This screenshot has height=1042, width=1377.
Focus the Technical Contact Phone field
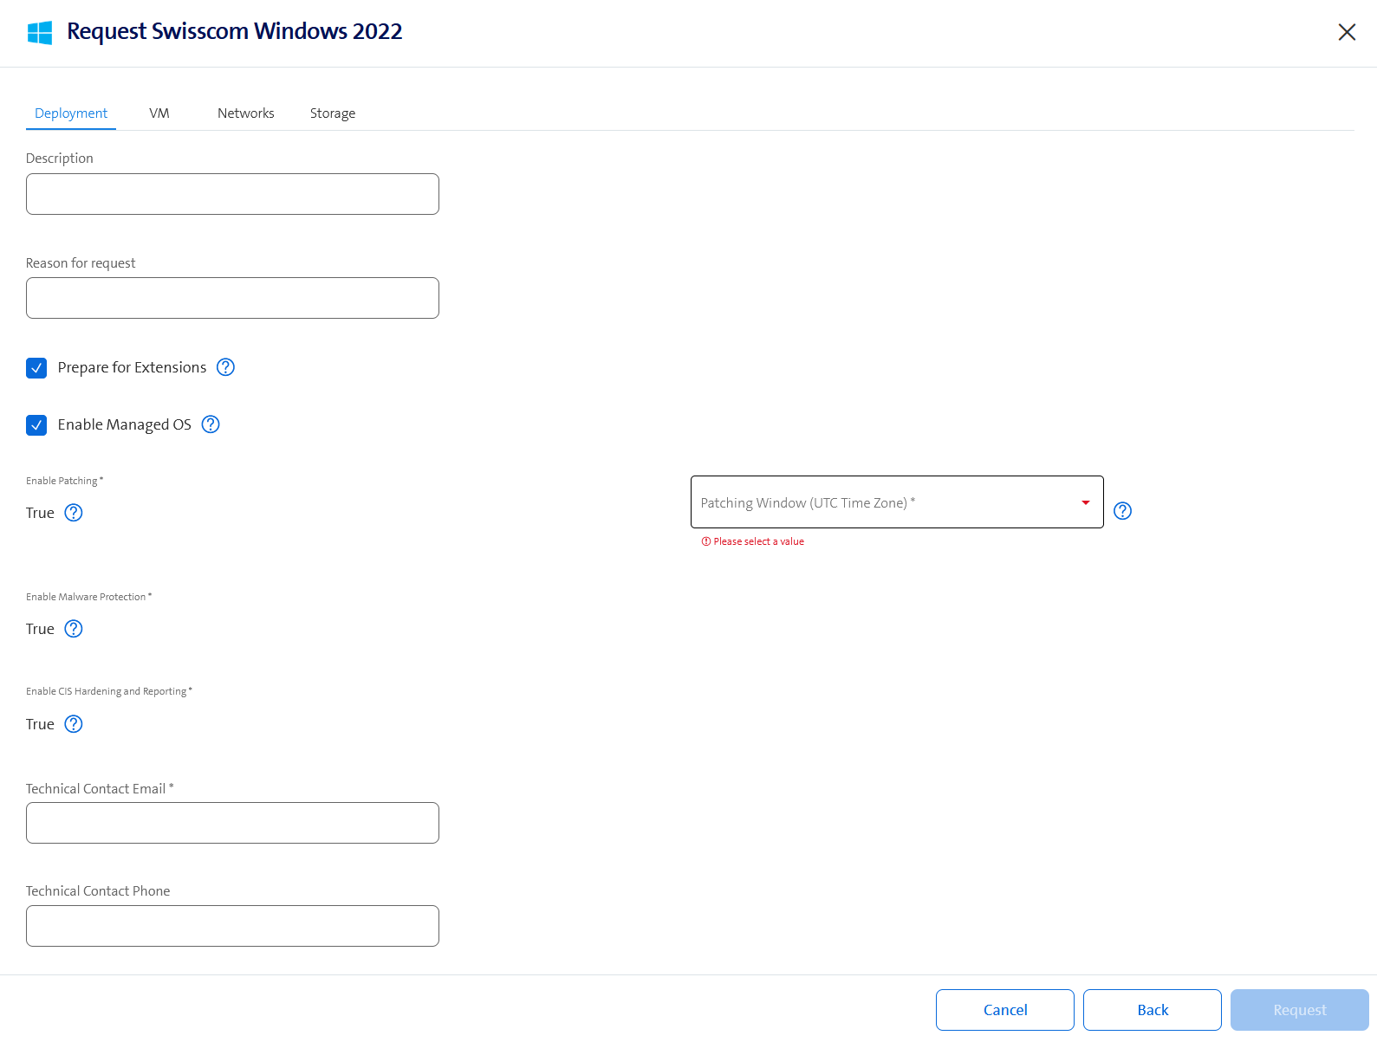[232, 926]
